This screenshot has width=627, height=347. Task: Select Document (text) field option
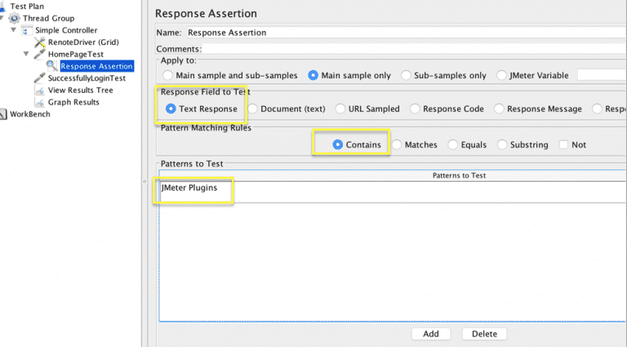click(287, 109)
